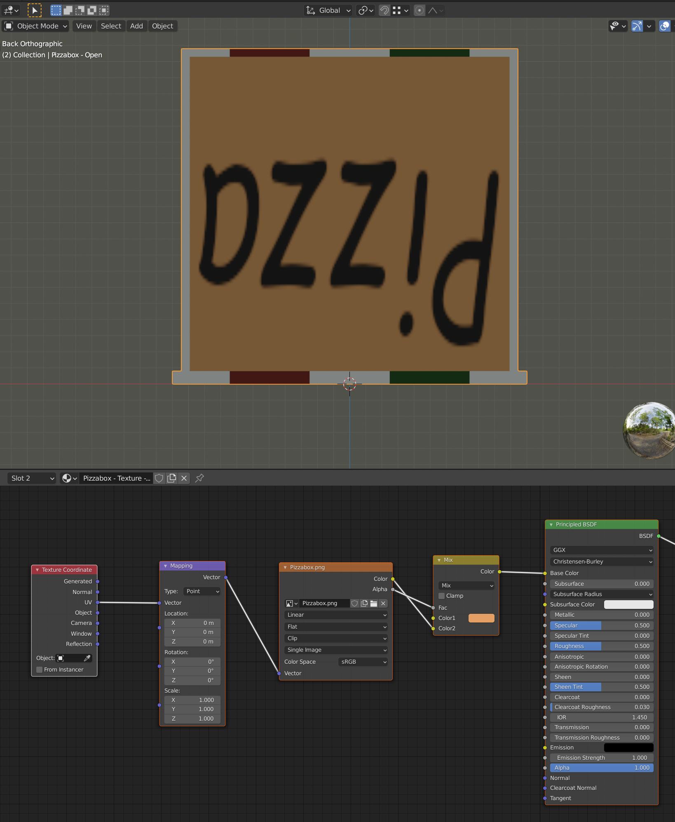Open the Flat projection dropdown
Image resolution: width=675 pixels, height=822 pixels.
[x=336, y=627]
